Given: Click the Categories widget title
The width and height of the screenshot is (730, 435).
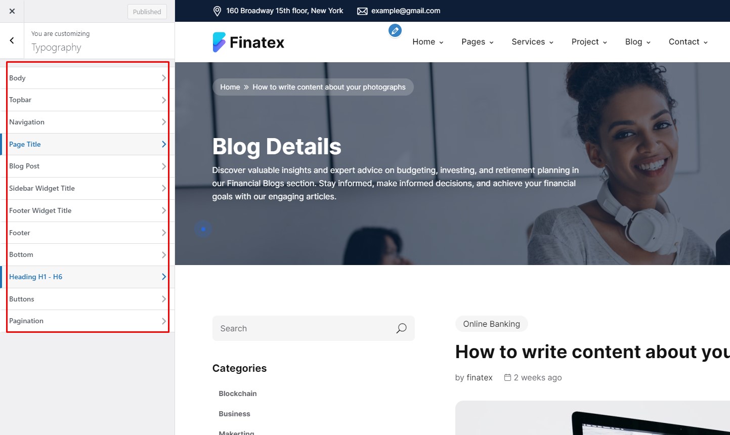Looking at the screenshot, I should point(239,368).
